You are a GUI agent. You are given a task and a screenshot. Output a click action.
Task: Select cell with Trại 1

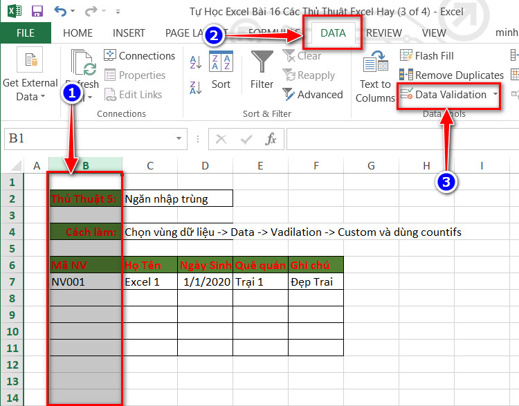click(260, 282)
